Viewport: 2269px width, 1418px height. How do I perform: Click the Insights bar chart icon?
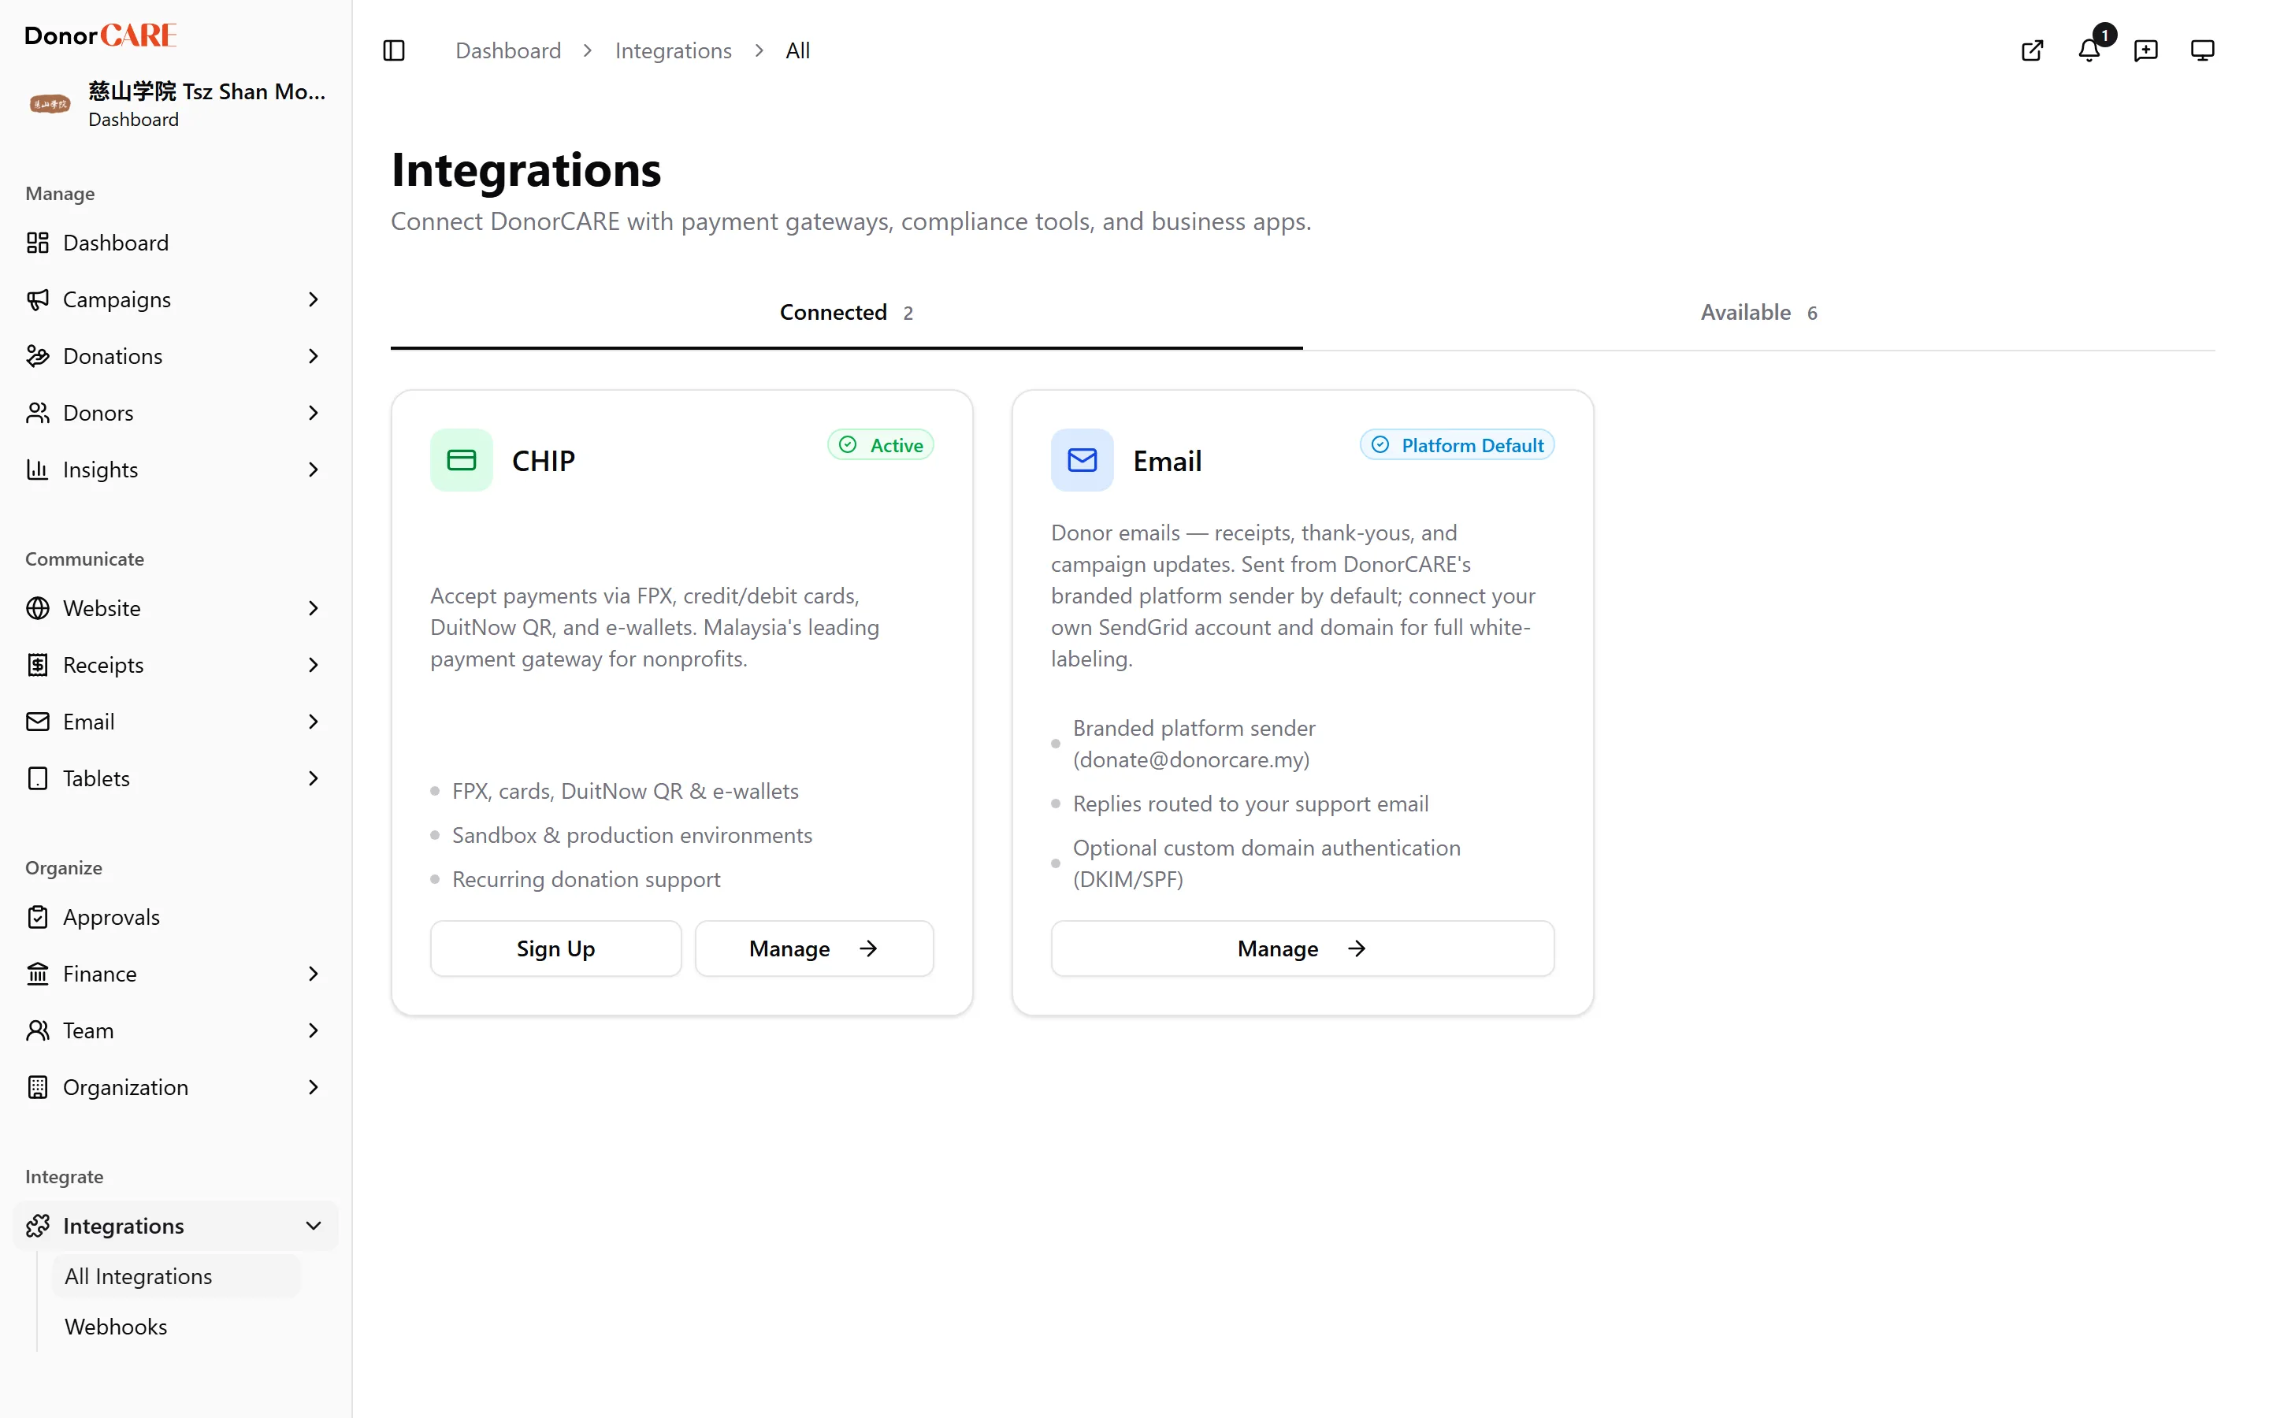38,470
